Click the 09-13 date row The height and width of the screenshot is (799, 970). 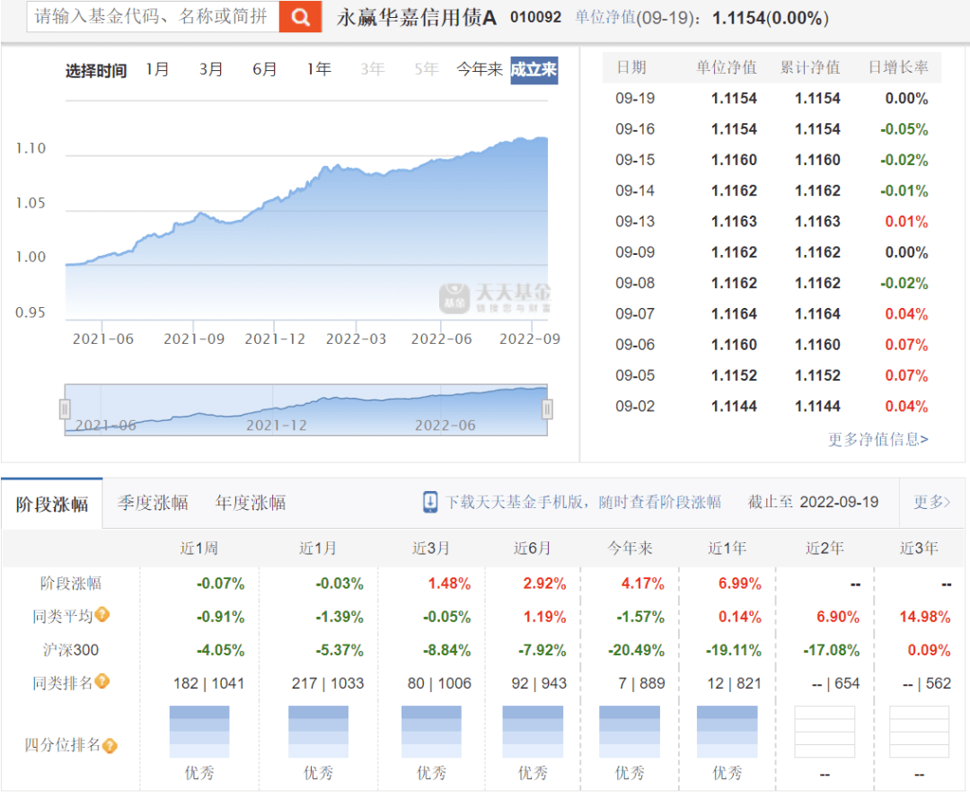(772, 222)
